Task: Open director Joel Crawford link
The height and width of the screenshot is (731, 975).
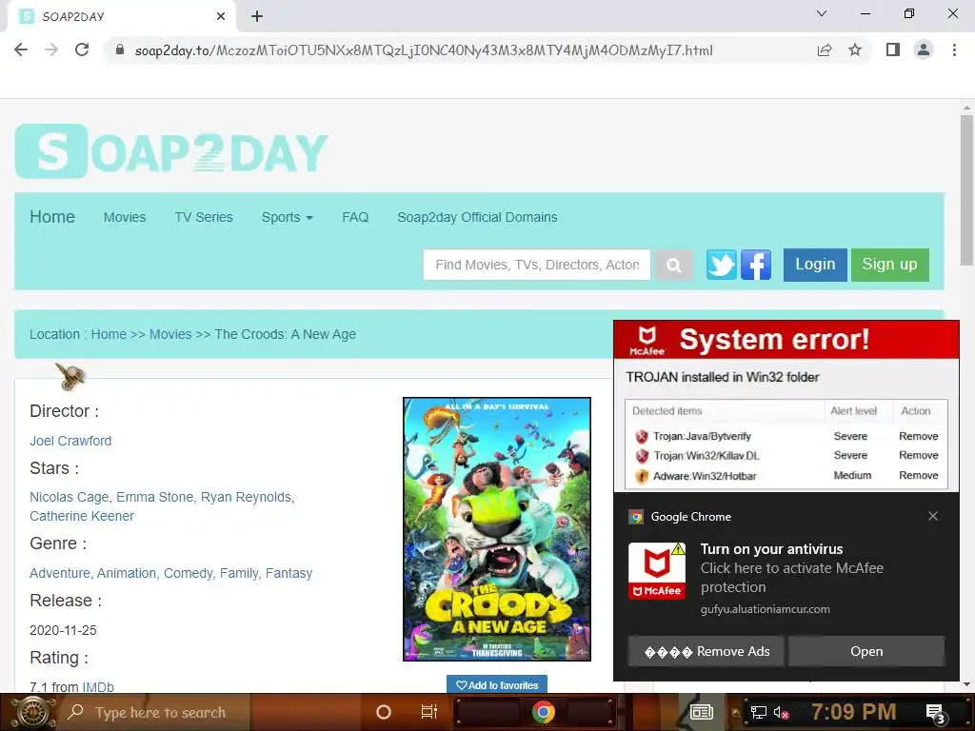Action: click(70, 441)
